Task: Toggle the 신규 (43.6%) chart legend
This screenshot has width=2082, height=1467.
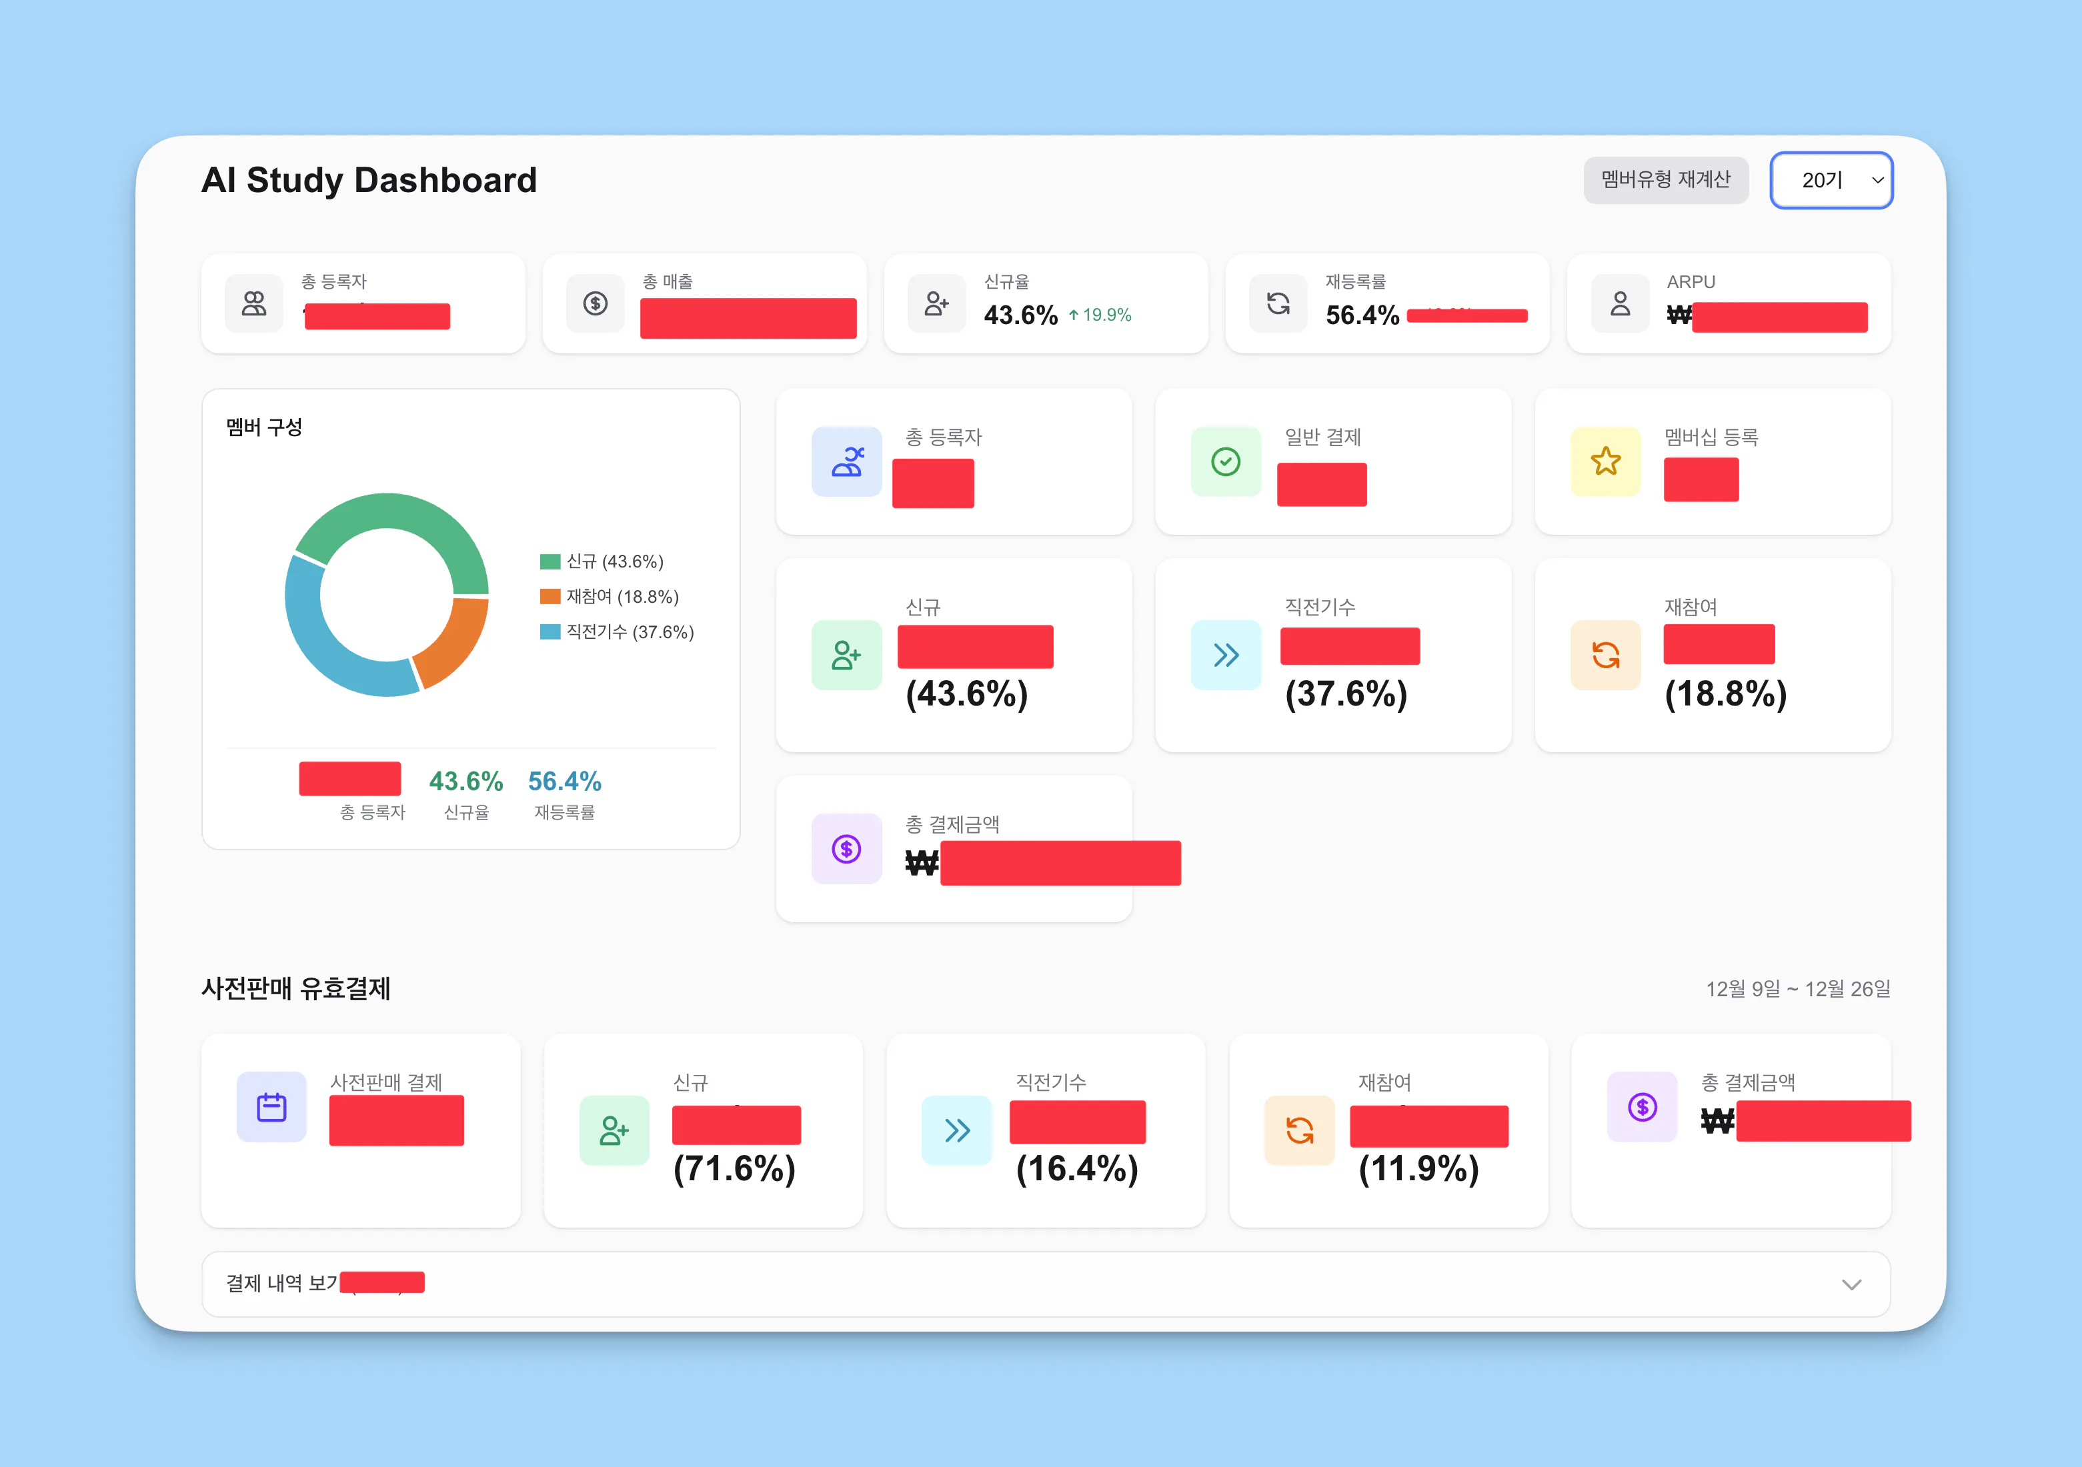Action: click(x=603, y=561)
